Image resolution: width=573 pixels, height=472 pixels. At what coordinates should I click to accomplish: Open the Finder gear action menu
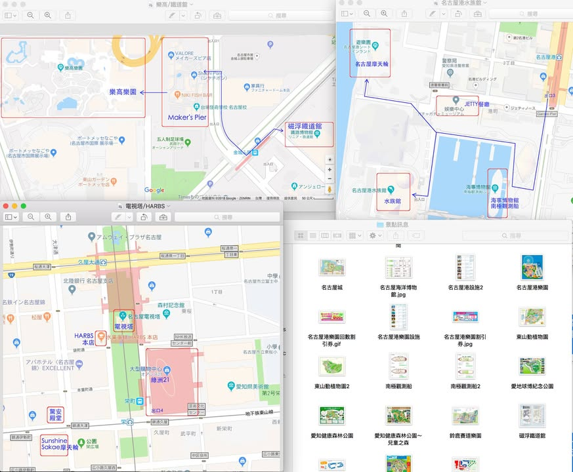[x=375, y=235]
